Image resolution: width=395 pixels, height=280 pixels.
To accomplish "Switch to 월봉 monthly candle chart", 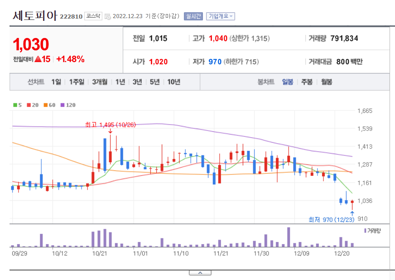I will coord(327,82).
